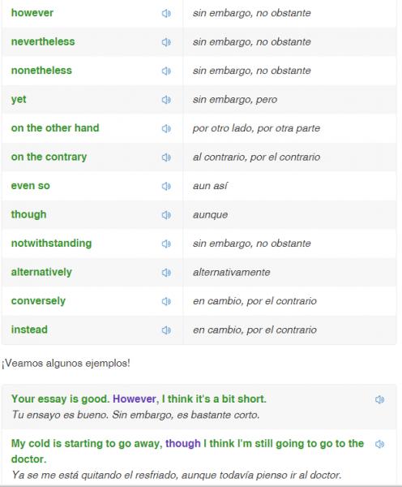The width and height of the screenshot is (402, 487).
Task: Click the translation "alternativamente"
Action: pos(232,273)
